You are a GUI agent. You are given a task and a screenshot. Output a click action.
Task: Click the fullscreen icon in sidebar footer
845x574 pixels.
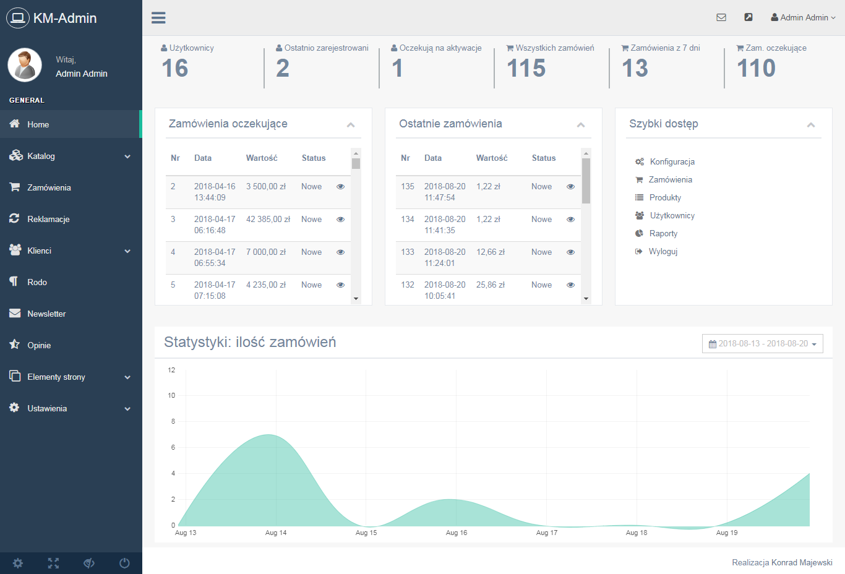click(53, 563)
